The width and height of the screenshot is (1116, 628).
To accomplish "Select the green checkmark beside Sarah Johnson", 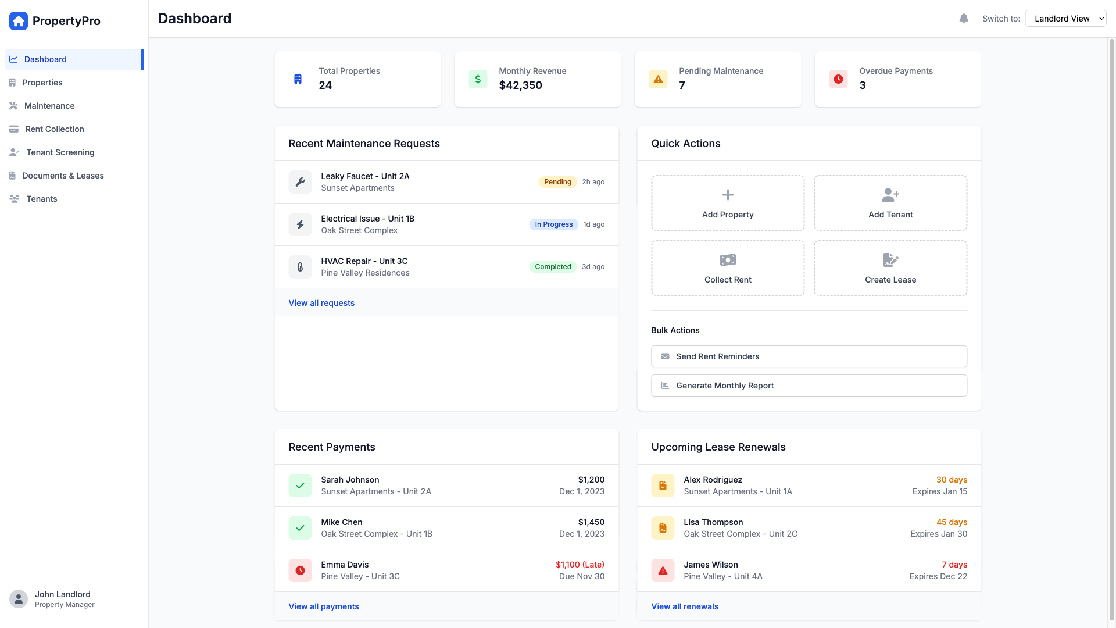I will 301,485.
